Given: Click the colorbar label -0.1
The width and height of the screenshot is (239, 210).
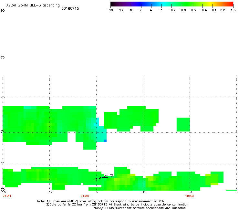Looking at the screenshot, I should click(213, 10).
